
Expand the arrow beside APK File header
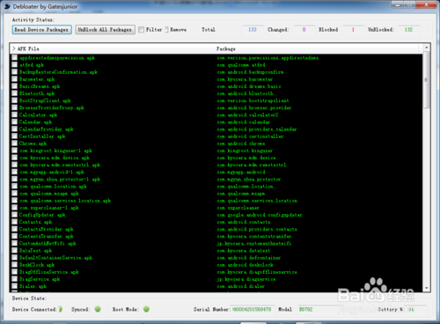(x=14, y=48)
